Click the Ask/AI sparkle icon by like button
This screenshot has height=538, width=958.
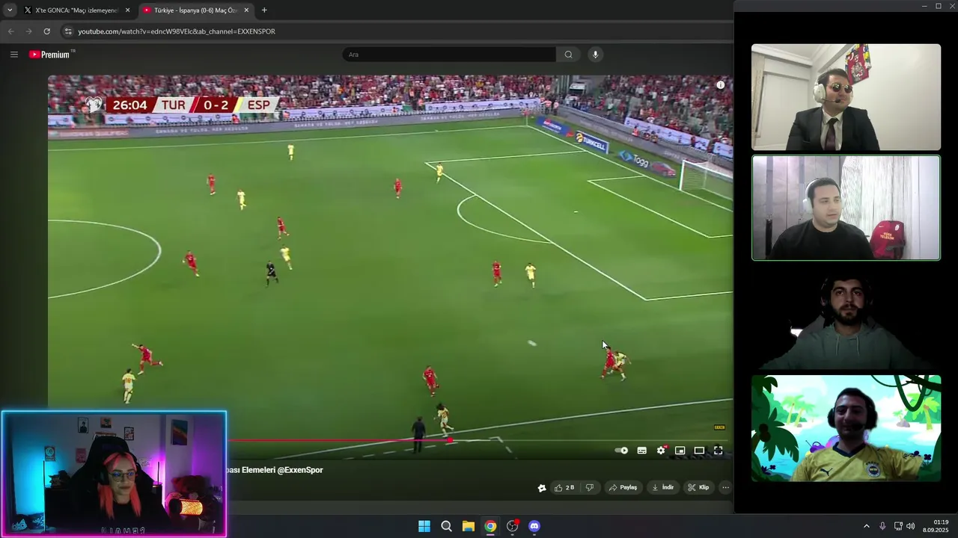click(x=542, y=488)
